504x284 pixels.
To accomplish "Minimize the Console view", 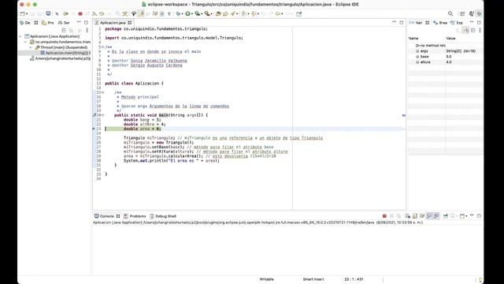I will (x=472, y=215).
